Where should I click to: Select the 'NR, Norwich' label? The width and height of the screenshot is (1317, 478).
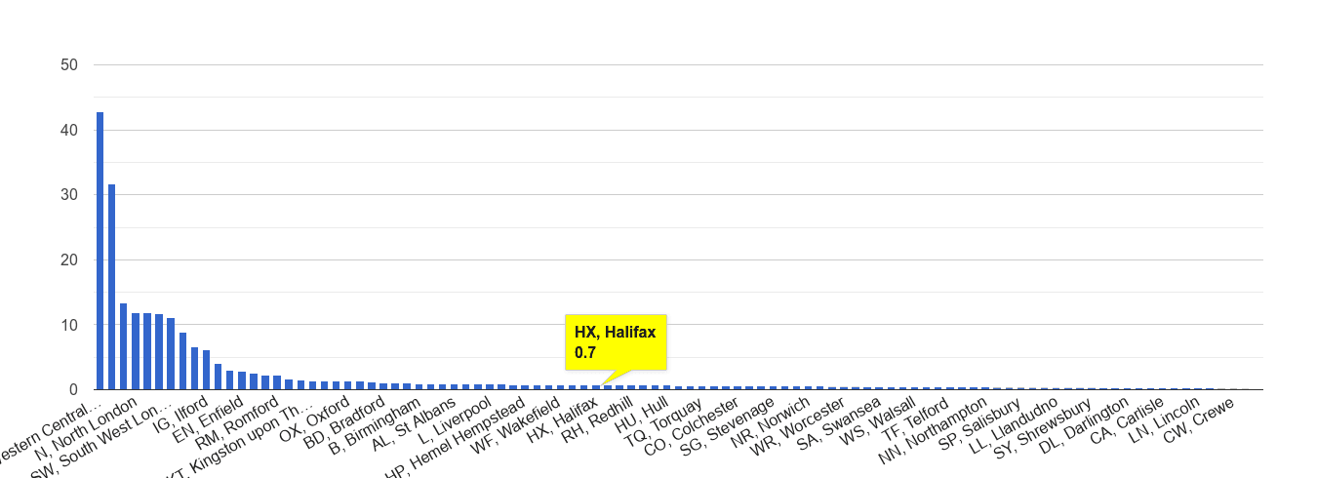tap(771, 420)
